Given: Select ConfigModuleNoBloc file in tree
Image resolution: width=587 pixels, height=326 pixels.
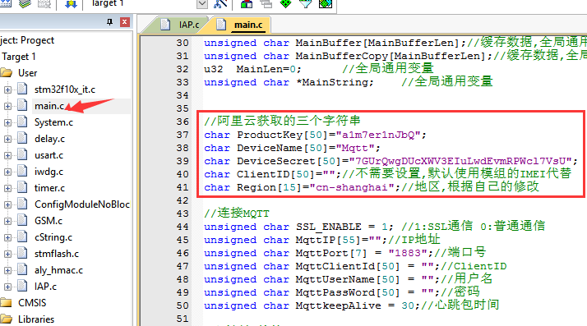Looking at the screenshot, I should click(x=82, y=204).
